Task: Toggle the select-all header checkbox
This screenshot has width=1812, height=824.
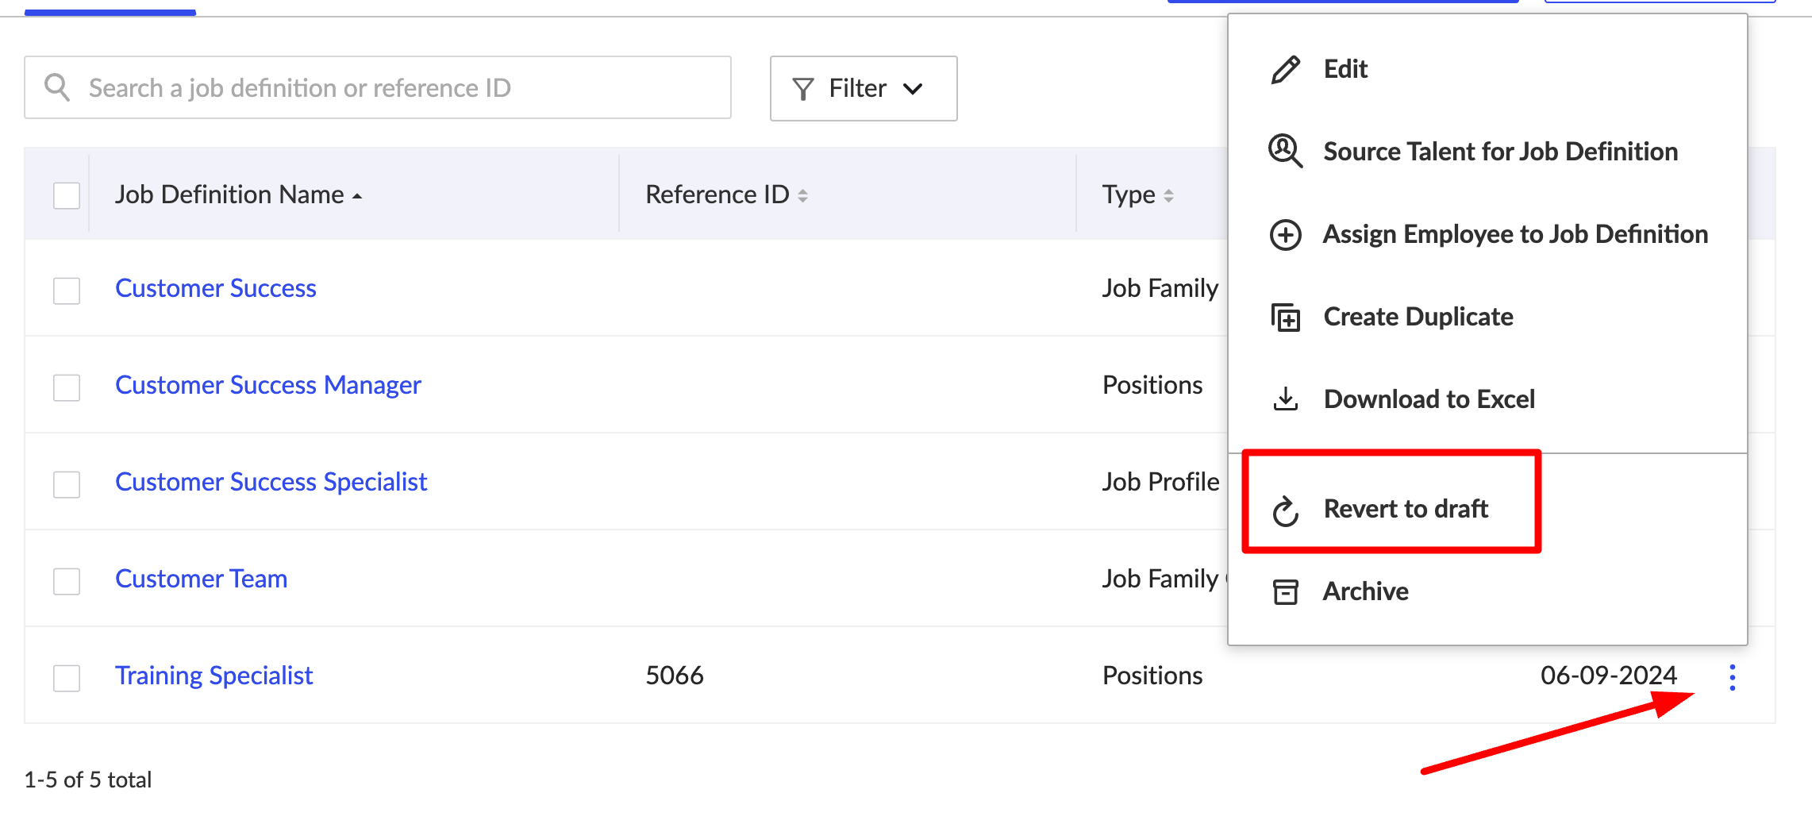Action: (x=67, y=195)
